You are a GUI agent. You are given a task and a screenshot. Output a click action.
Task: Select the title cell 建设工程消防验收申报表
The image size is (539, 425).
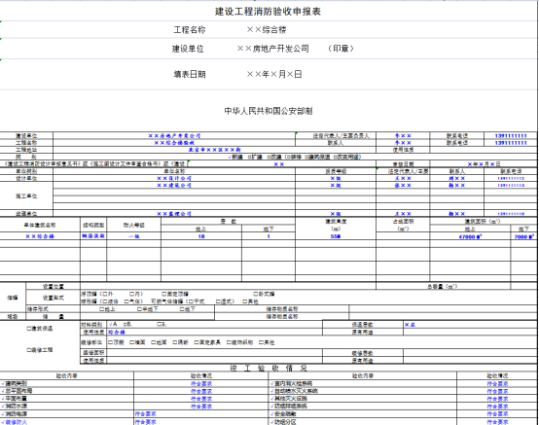coord(268,12)
